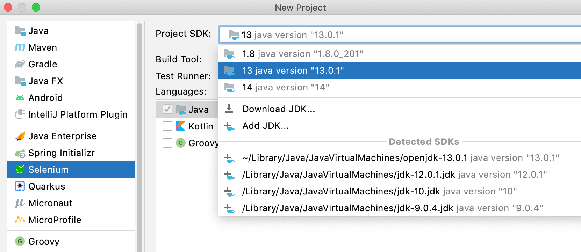581x252 pixels.
Task: Uncheck the Java language checkbox
Action: [x=167, y=109]
